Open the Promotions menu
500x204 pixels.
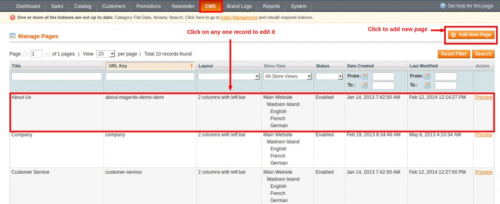pos(148,6)
